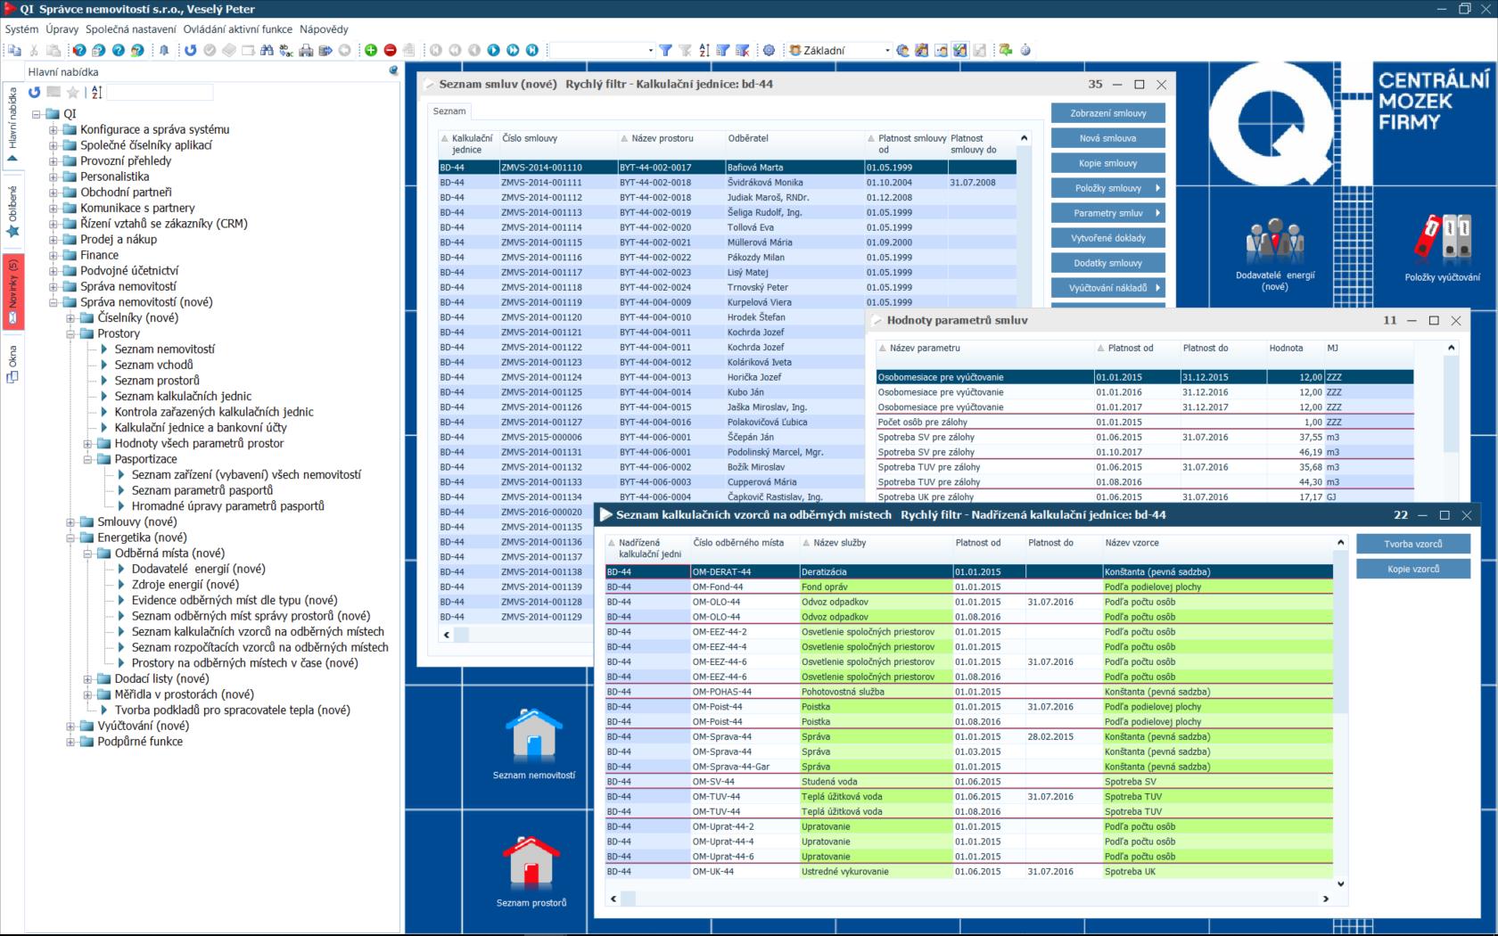Click the Kopie vzorců button
Screen dimensions: 1498x936
(1413, 569)
